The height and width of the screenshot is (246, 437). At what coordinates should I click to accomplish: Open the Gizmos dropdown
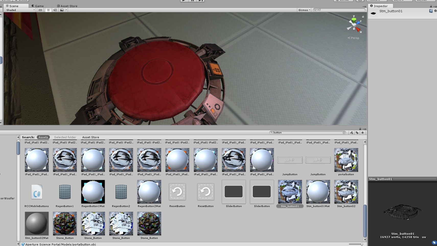coord(304,10)
